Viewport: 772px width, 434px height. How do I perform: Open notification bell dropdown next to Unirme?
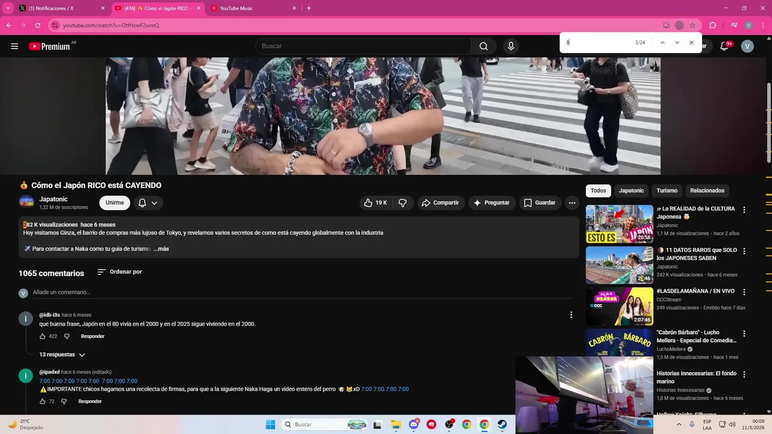tap(148, 203)
